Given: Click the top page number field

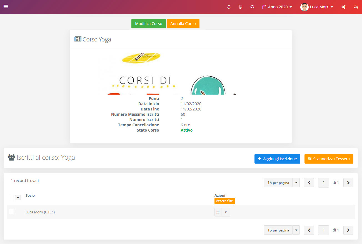Looking at the screenshot, I should (324, 183).
